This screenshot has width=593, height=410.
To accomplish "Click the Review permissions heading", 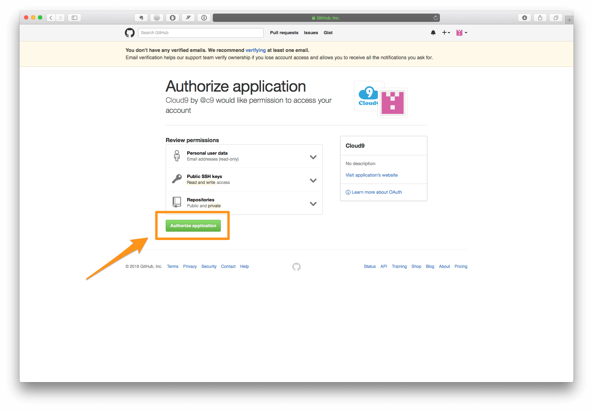I will [192, 140].
